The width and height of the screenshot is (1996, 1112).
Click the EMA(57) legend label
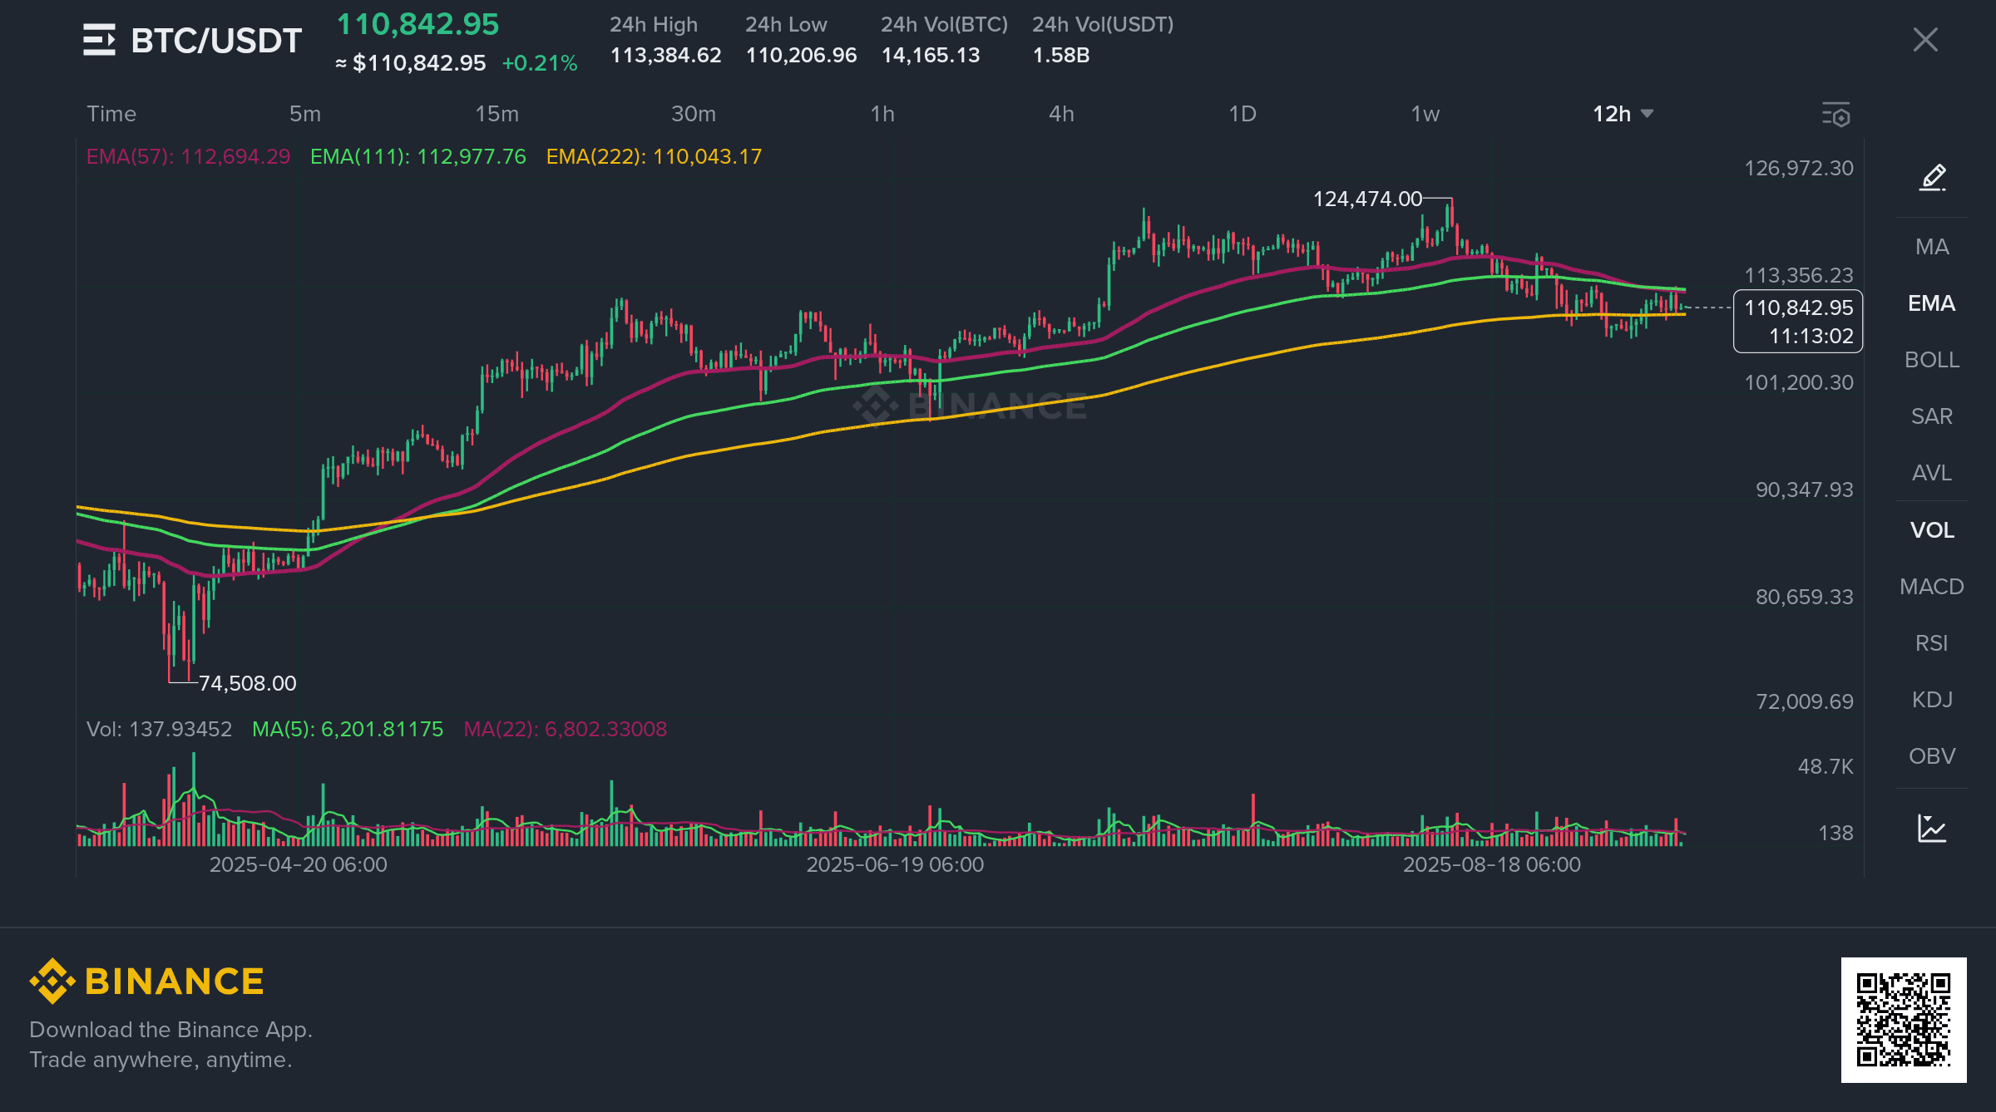[x=188, y=156]
